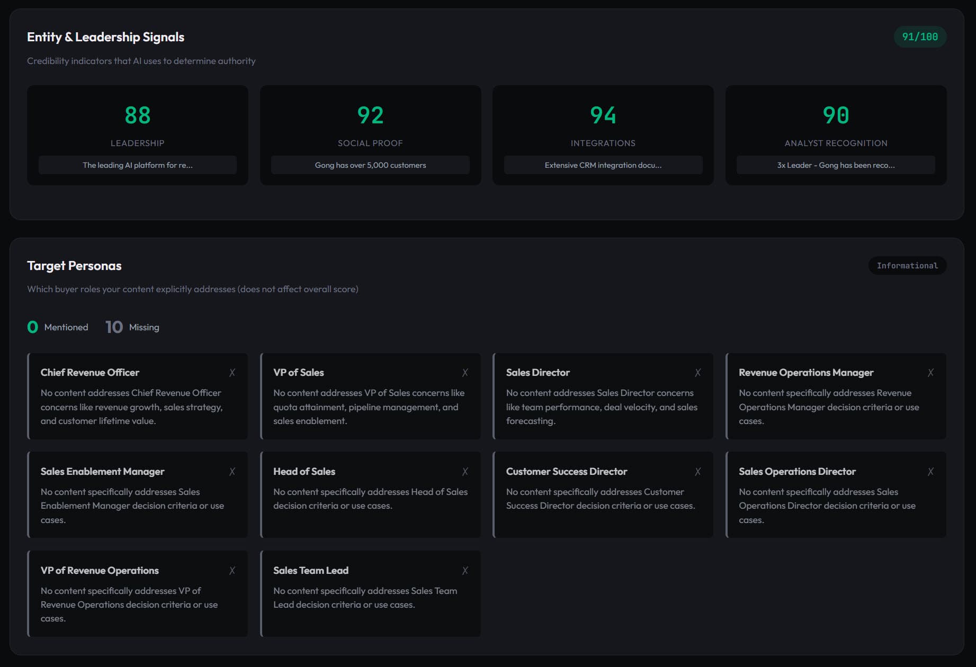The image size is (976, 667).
Task: Click the Informational badge
Action: tap(907, 266)
